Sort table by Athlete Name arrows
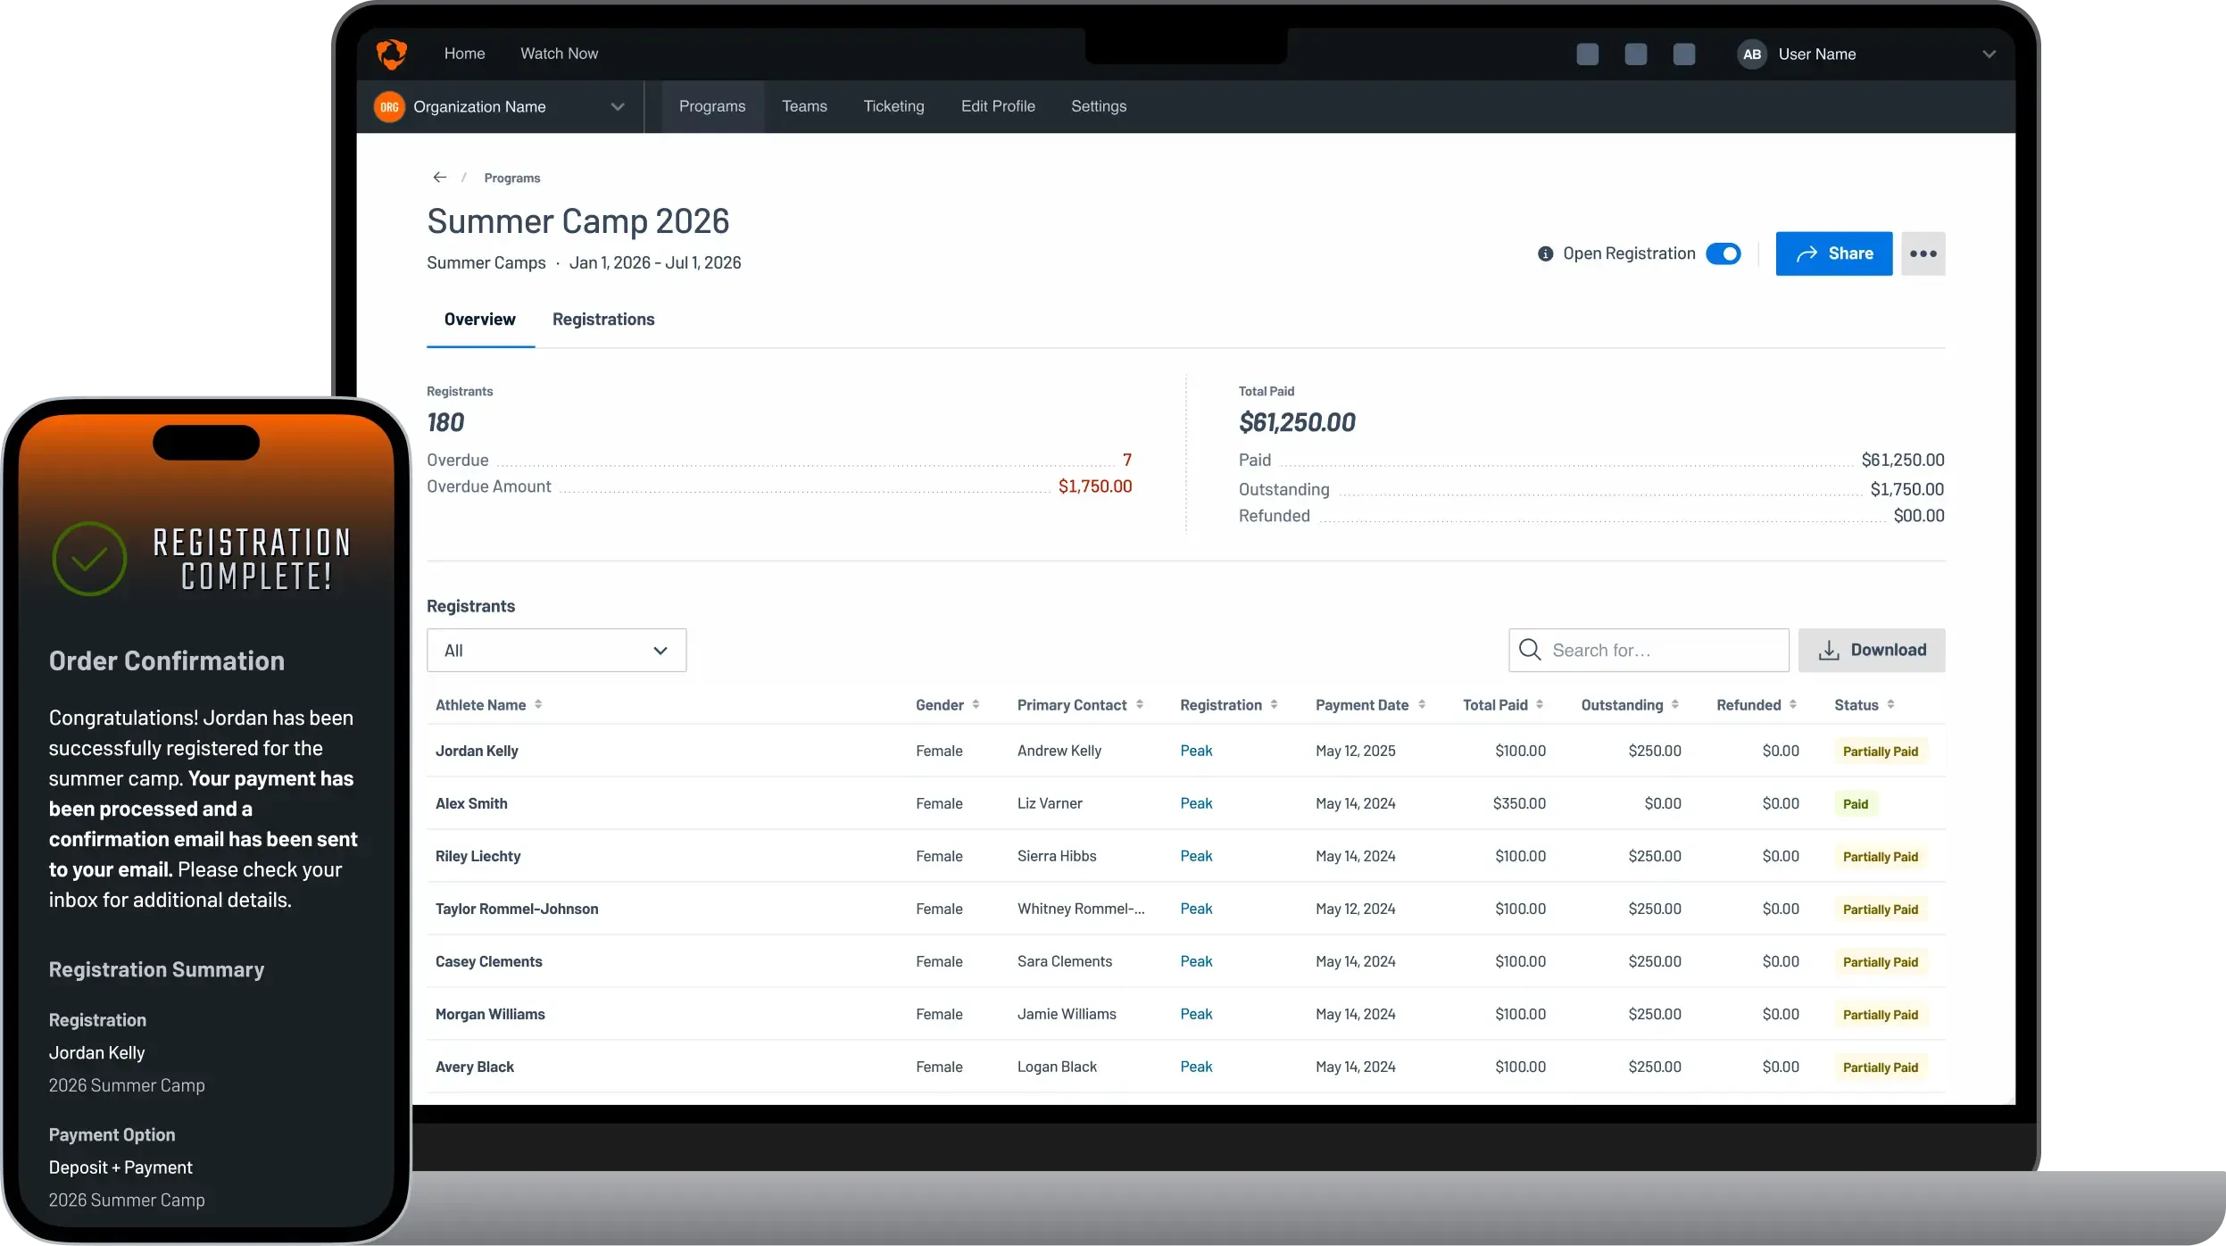The height and width of the screenshot is (1246, 2226). [x=538, y=705]
